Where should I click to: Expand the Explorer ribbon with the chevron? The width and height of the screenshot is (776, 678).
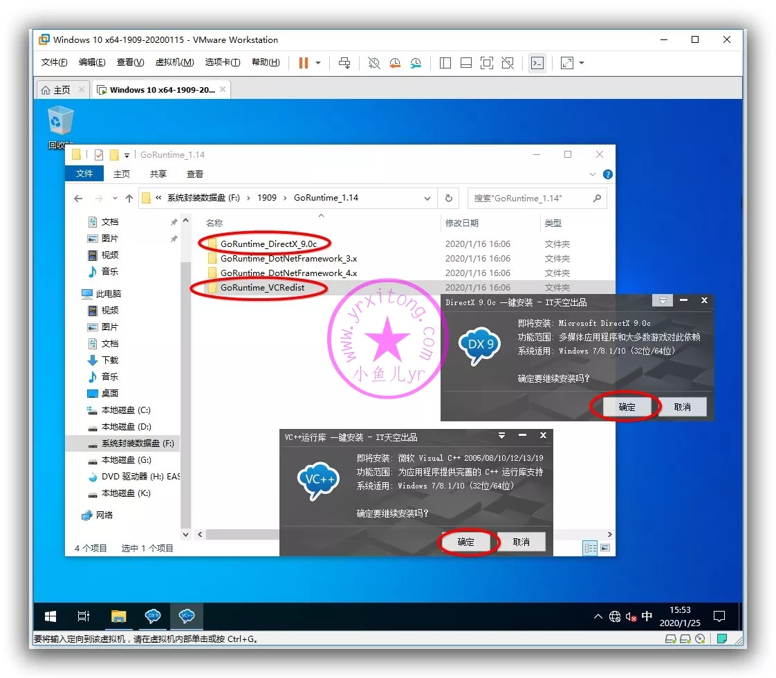[593, 174]
